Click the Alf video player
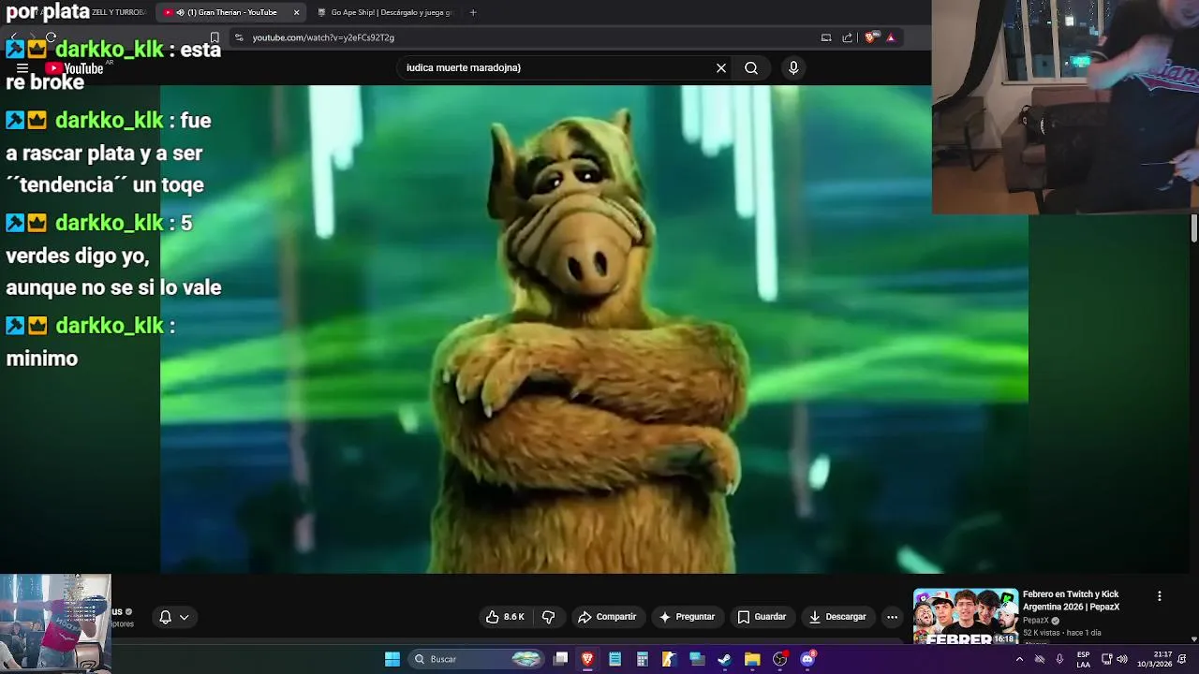The image size is (1199, 674). [x=594, y=330]
